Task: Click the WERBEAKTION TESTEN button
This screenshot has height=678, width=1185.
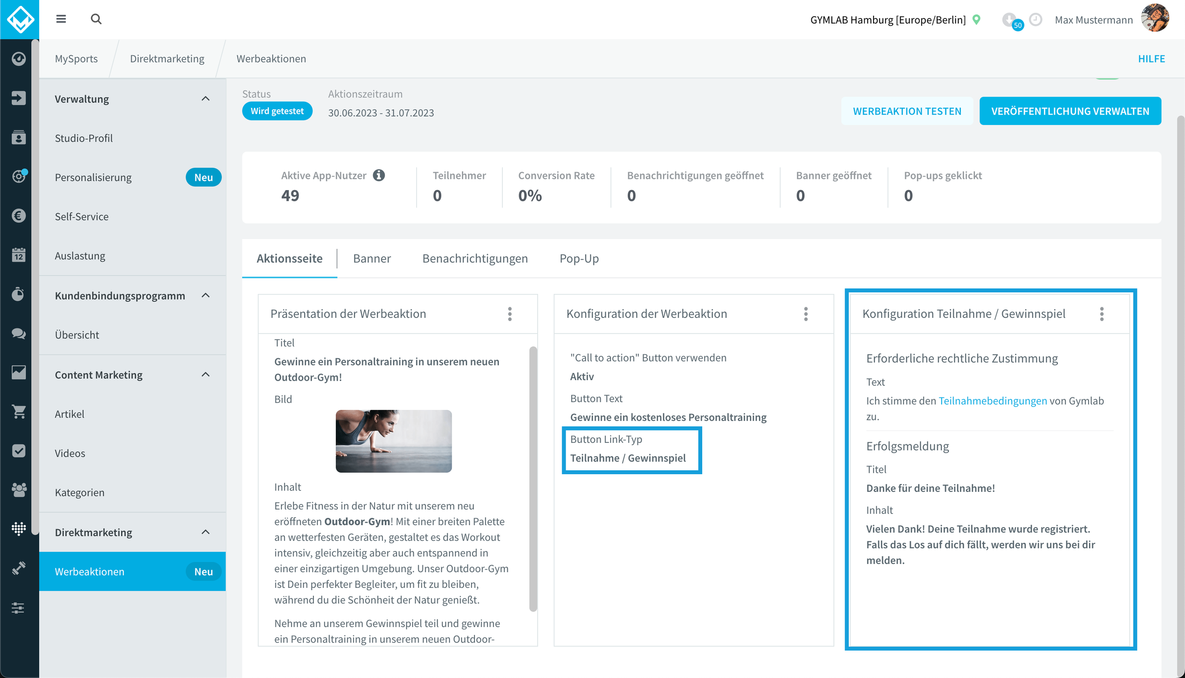Action: pos(907,111)
